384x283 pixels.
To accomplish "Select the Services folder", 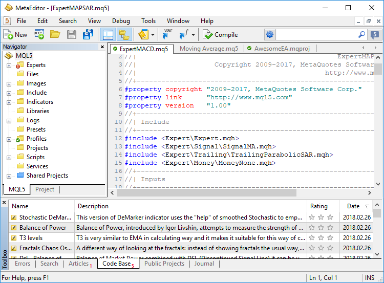I will 37,166.
